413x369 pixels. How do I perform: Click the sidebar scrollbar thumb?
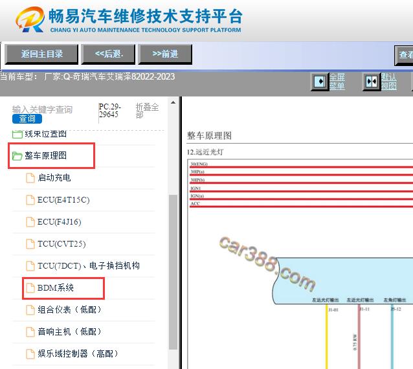pyautogui.click(x=173, y=272)
